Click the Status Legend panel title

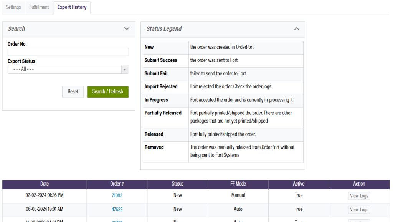pos(164,29)
